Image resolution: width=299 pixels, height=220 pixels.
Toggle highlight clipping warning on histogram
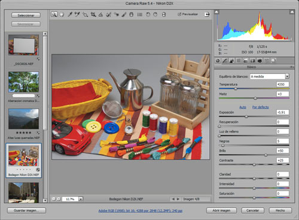tap(292, 12)
